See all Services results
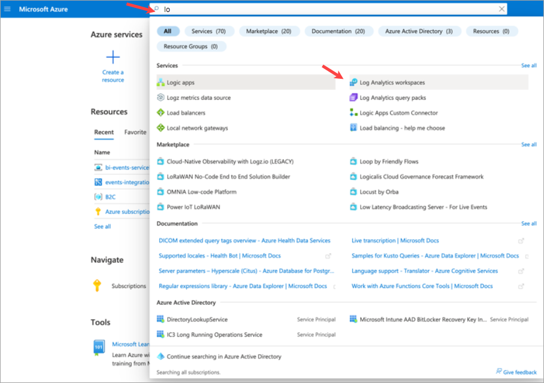 point(529,66)
